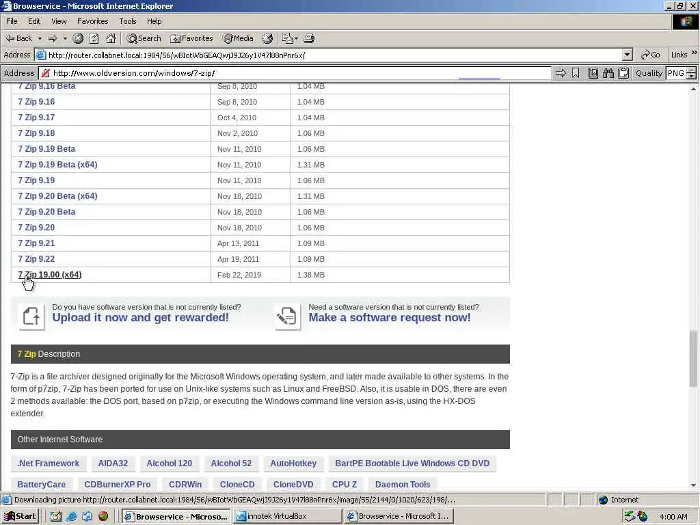Go to the Home page icon
700x525 pixels.
[x=111, y=38]
